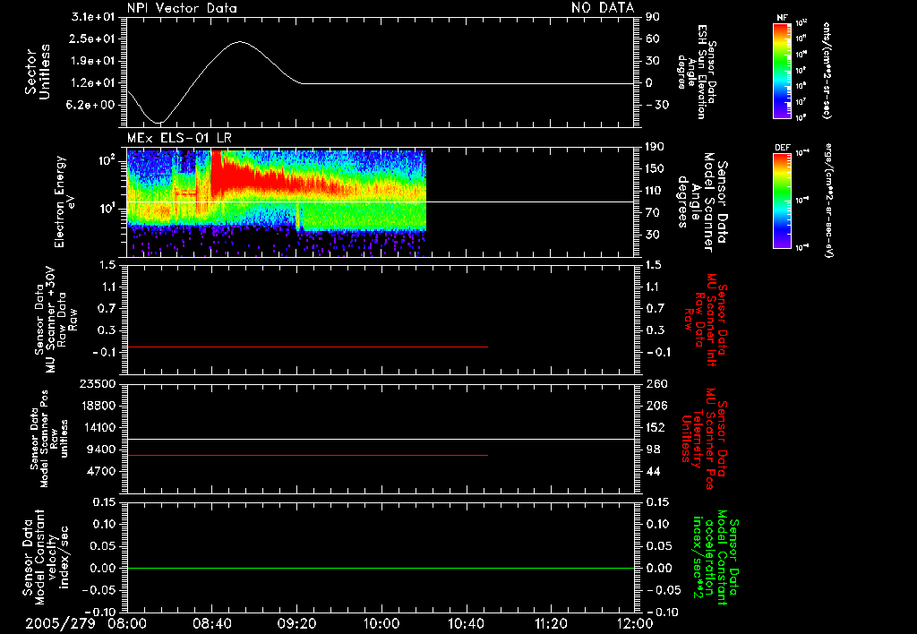Screen dimensions: 917x634
Task: Click the green velocity trace line
Action: click(x=381, y=568)
